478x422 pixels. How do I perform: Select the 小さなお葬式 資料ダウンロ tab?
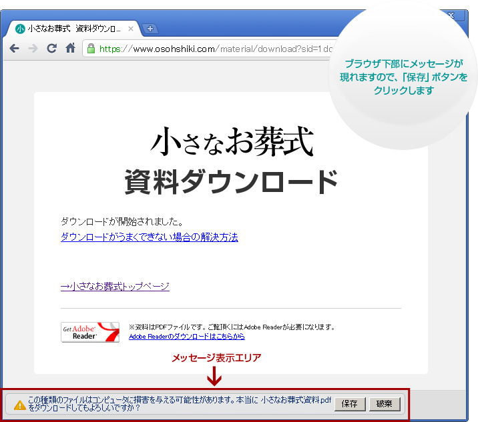coord(74,29)
